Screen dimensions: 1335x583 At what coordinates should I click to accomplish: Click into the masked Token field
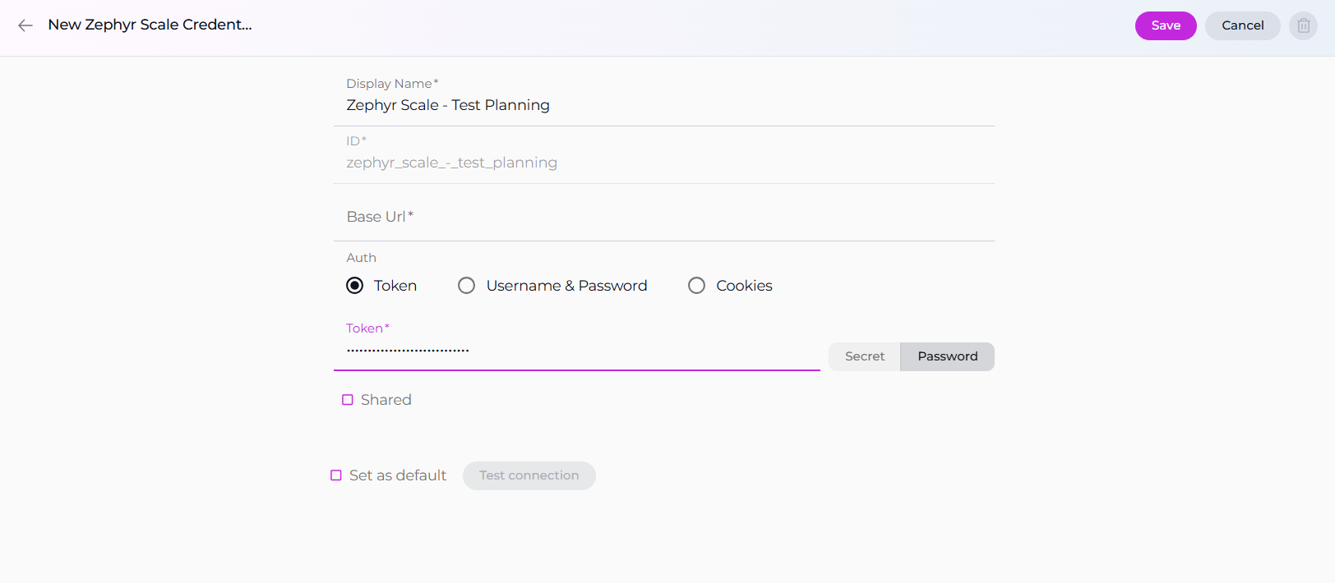575,351
